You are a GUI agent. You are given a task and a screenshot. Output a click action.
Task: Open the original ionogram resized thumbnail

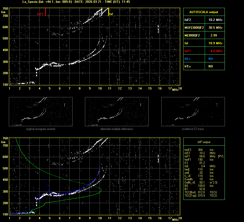(41, 112)
